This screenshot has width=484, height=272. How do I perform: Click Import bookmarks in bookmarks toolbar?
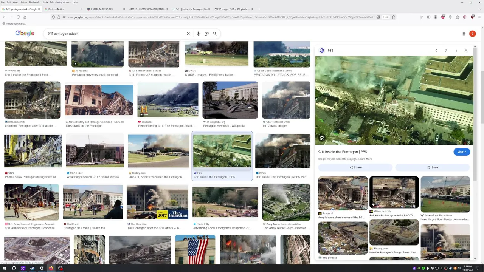(14, 23)
